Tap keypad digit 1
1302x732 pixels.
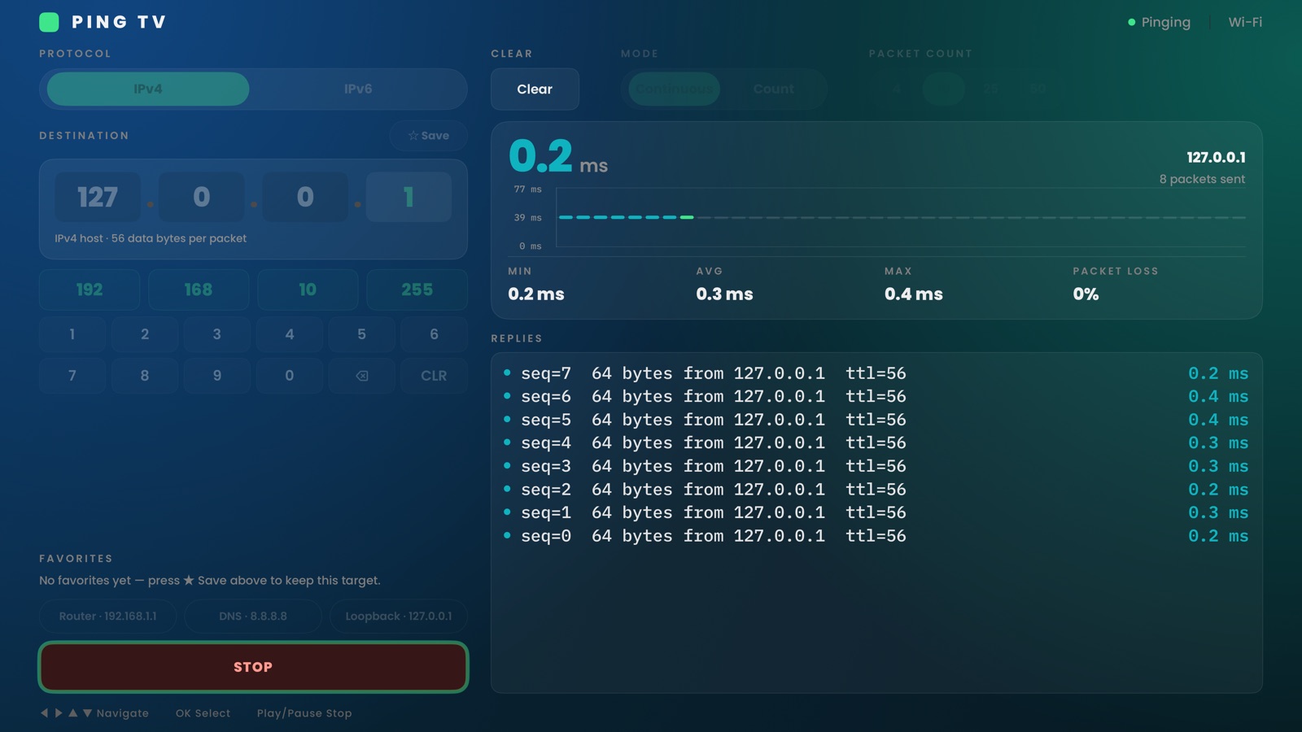pyautogui.click(x=72, y=334)
